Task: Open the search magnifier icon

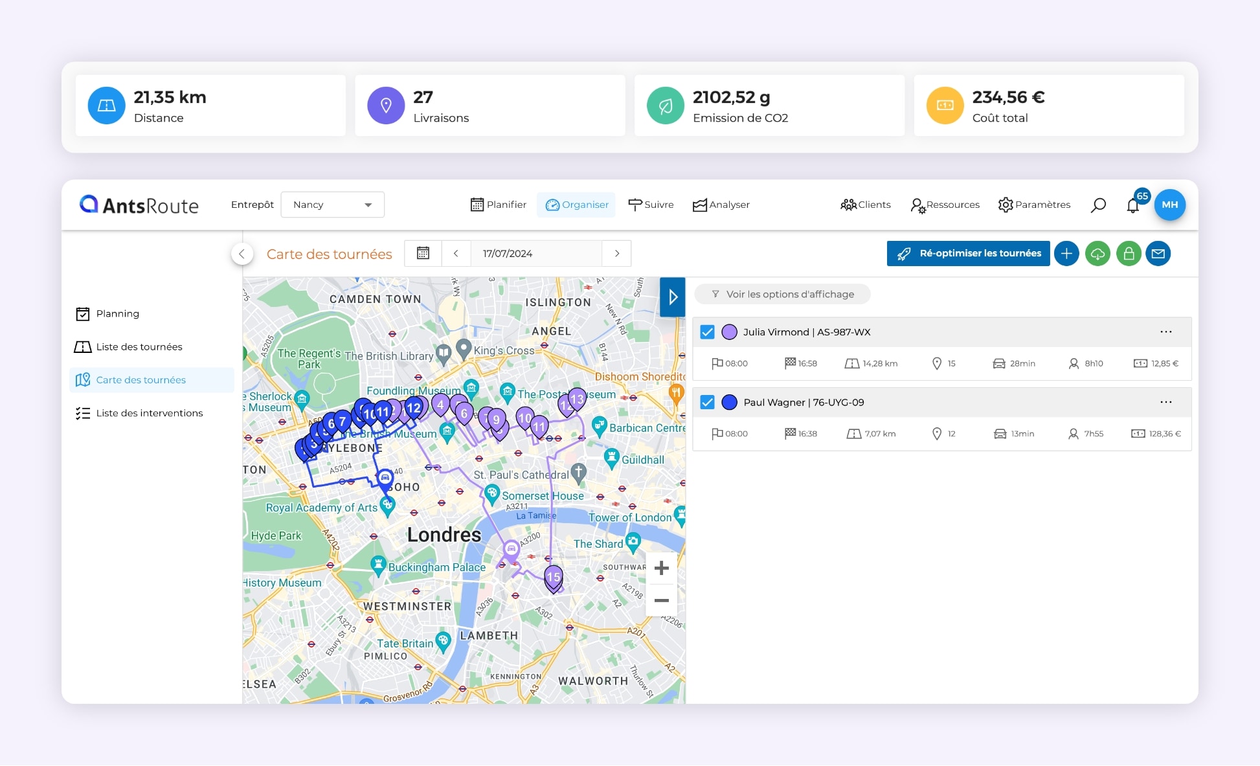Action: coord(1098,205)
